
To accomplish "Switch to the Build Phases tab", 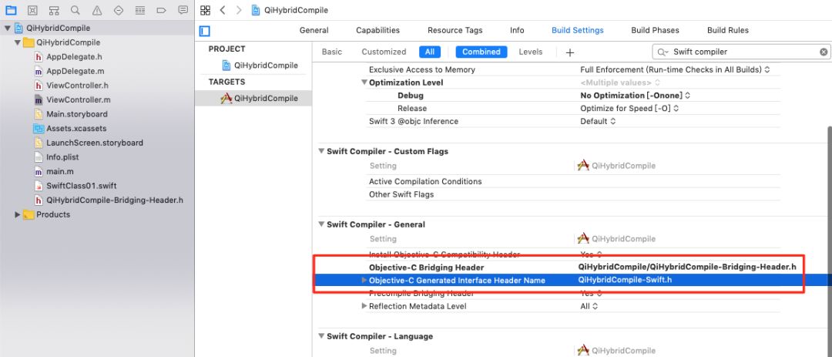I will (x=656, y=30).
